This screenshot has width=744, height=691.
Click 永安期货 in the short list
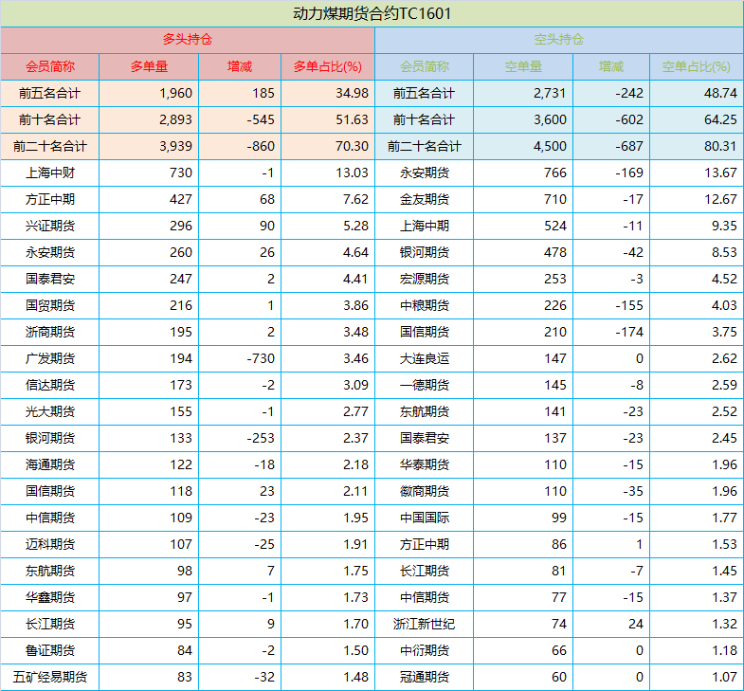(425, 173)
